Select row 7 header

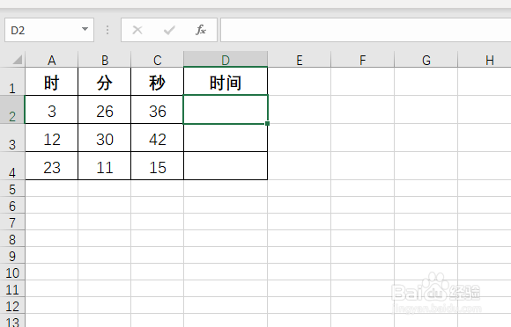[x=12, y=222]
